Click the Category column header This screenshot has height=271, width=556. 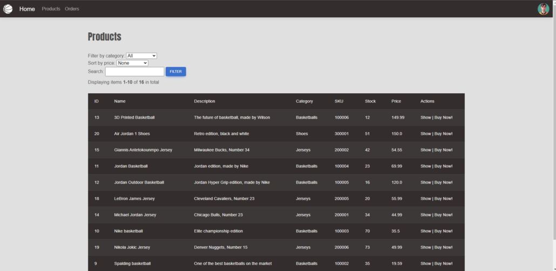click(x=304, y=101)
